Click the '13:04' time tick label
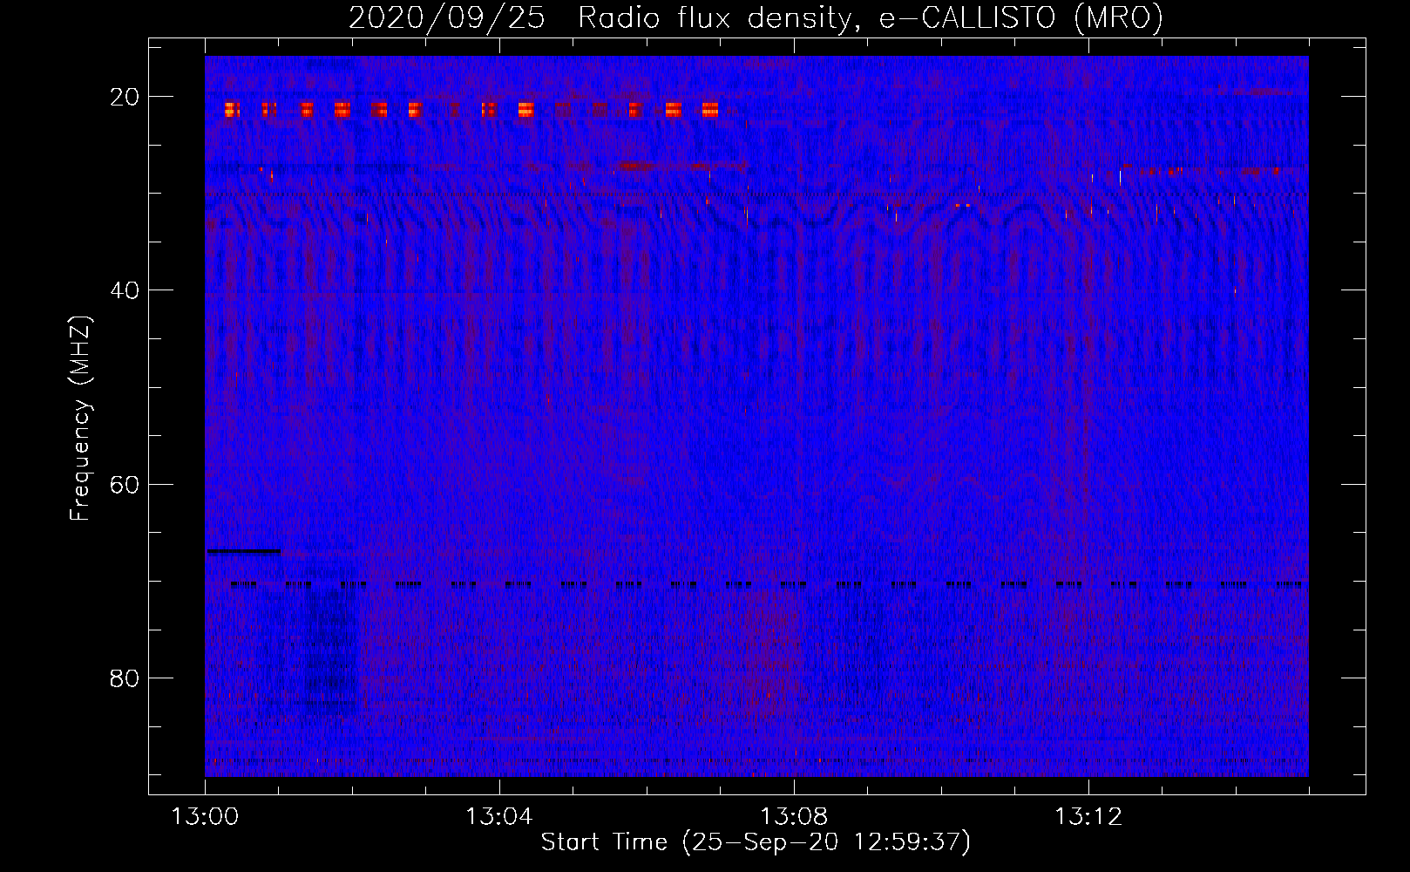The width and height of the screenshot is (1410, 872). point(499,817)
